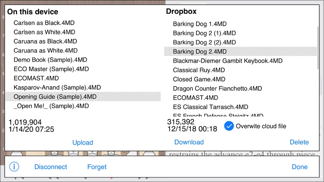Disconnect from Dropbox

[50, 167]
